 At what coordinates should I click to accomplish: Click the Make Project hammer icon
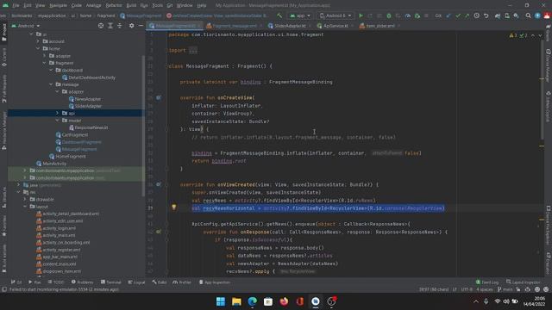coord(279,15)
